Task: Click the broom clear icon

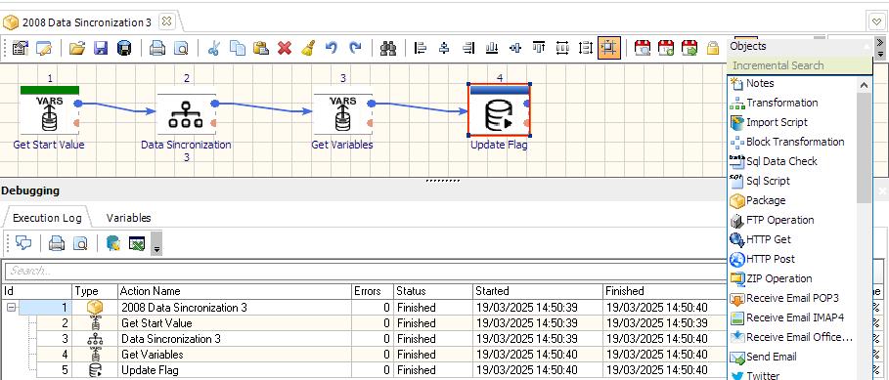Action: point(308,48)
